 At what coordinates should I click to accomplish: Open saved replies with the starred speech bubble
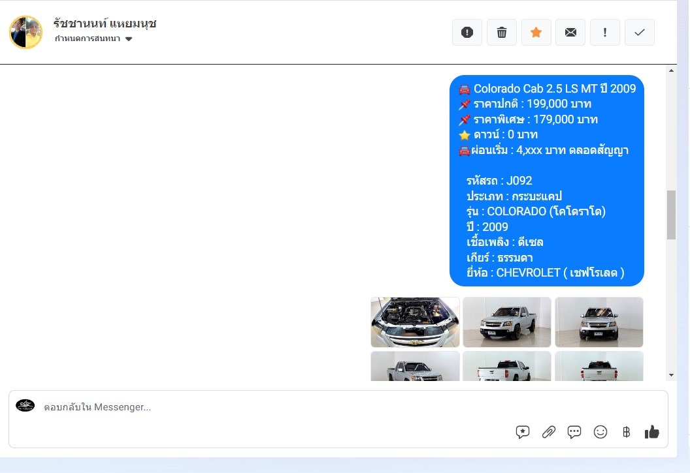(x=522, y=432)
